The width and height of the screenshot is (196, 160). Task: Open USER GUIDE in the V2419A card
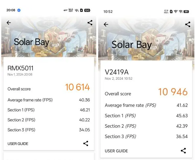(x=116, y=151)
